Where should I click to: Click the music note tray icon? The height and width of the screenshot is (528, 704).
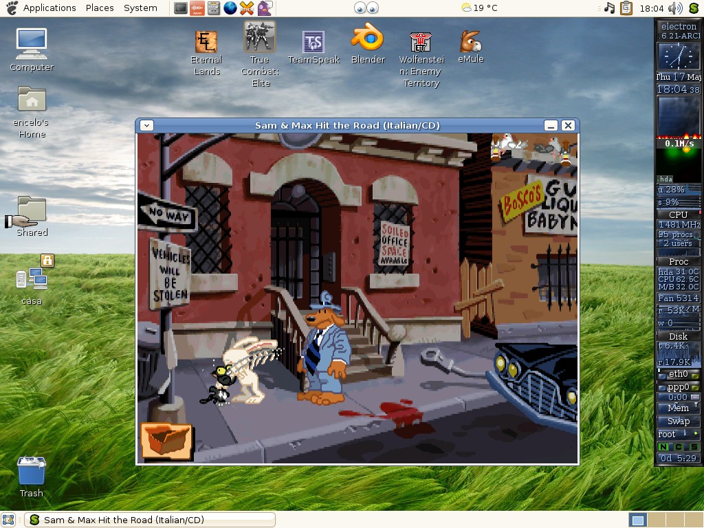coord(609,8)
